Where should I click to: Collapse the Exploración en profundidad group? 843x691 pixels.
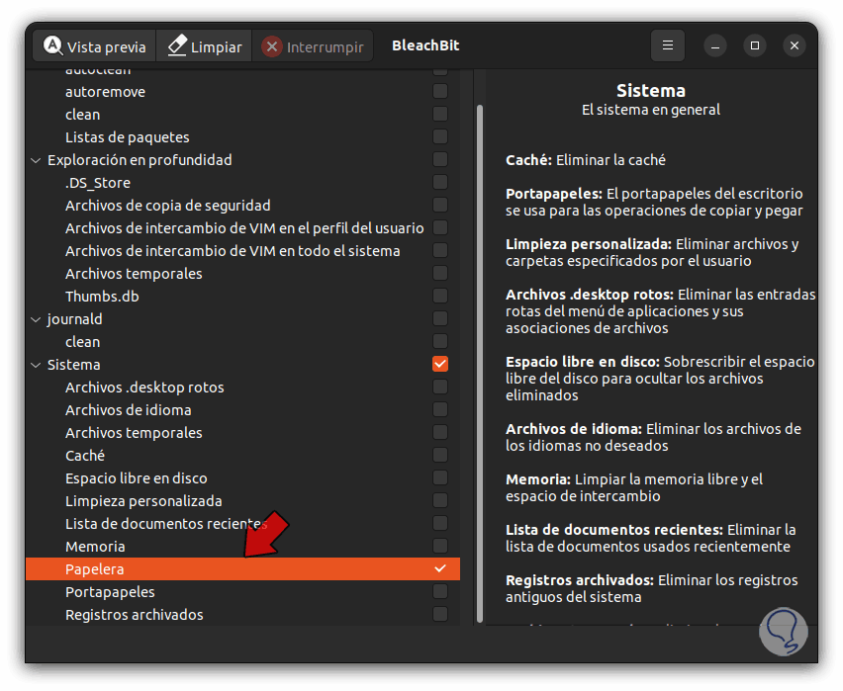click(36, 160)
